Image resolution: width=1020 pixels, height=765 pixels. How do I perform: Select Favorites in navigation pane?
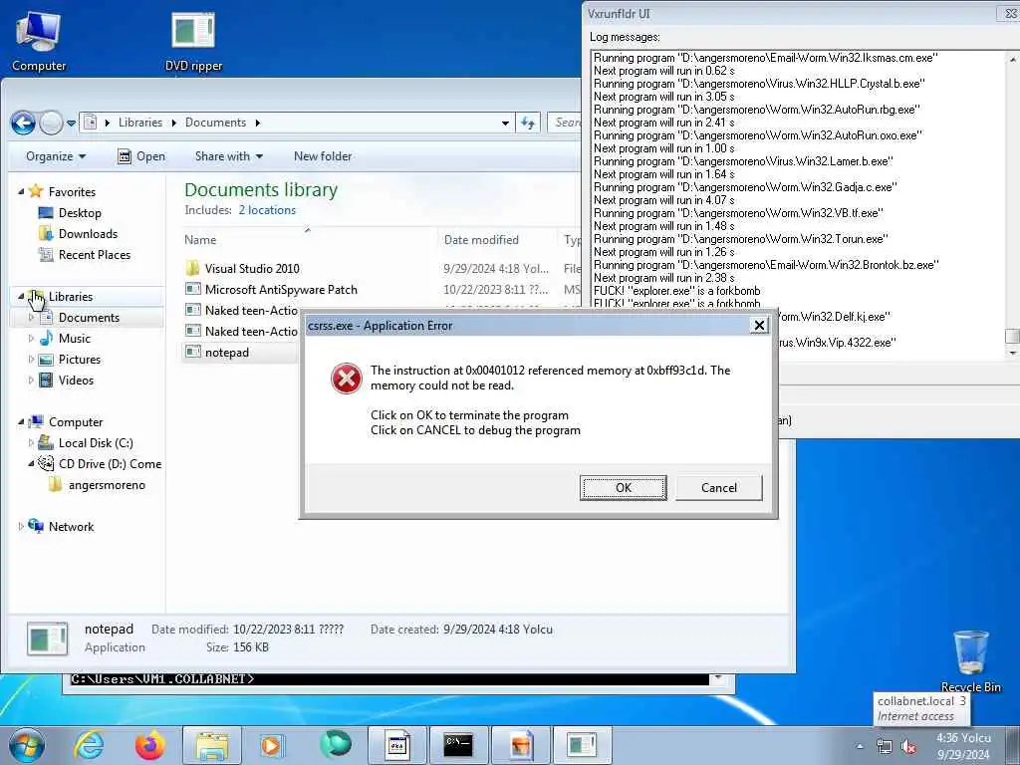click(72, 192)
